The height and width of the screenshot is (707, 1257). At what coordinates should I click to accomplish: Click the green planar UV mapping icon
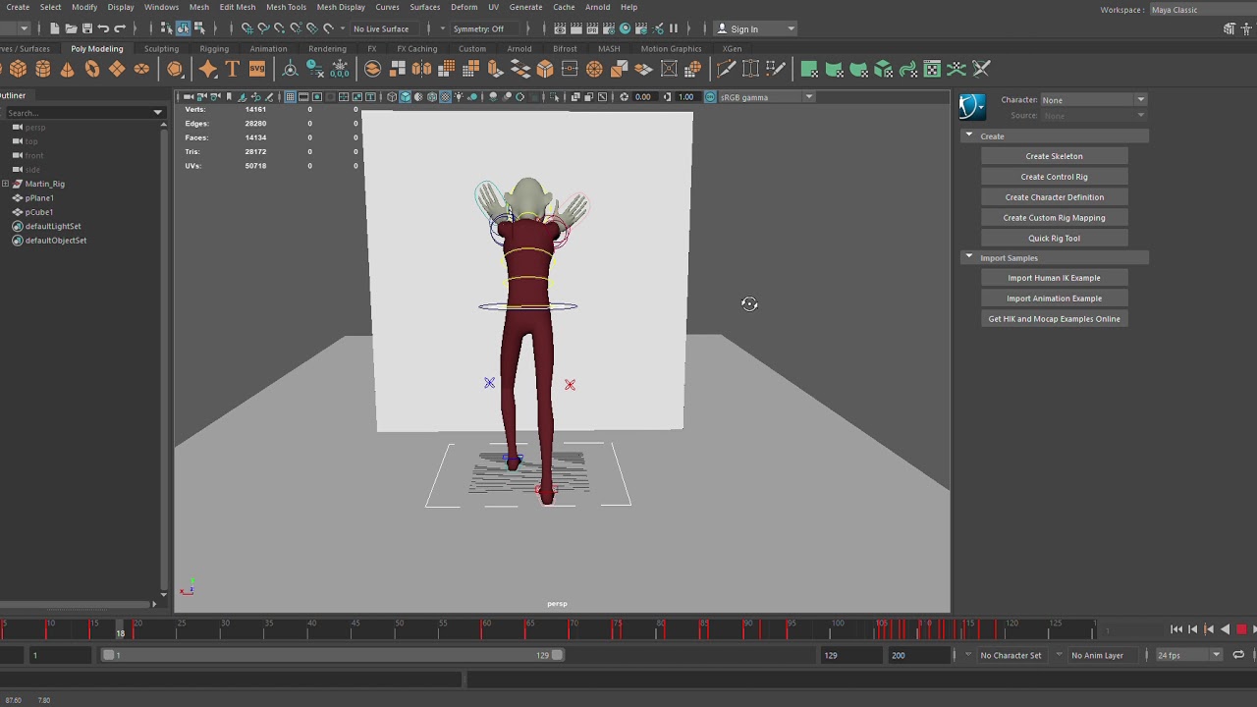(x=809, y=69)
